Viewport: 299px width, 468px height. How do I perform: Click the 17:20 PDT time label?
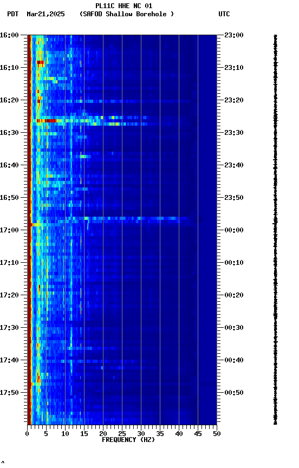pos(9,295)
